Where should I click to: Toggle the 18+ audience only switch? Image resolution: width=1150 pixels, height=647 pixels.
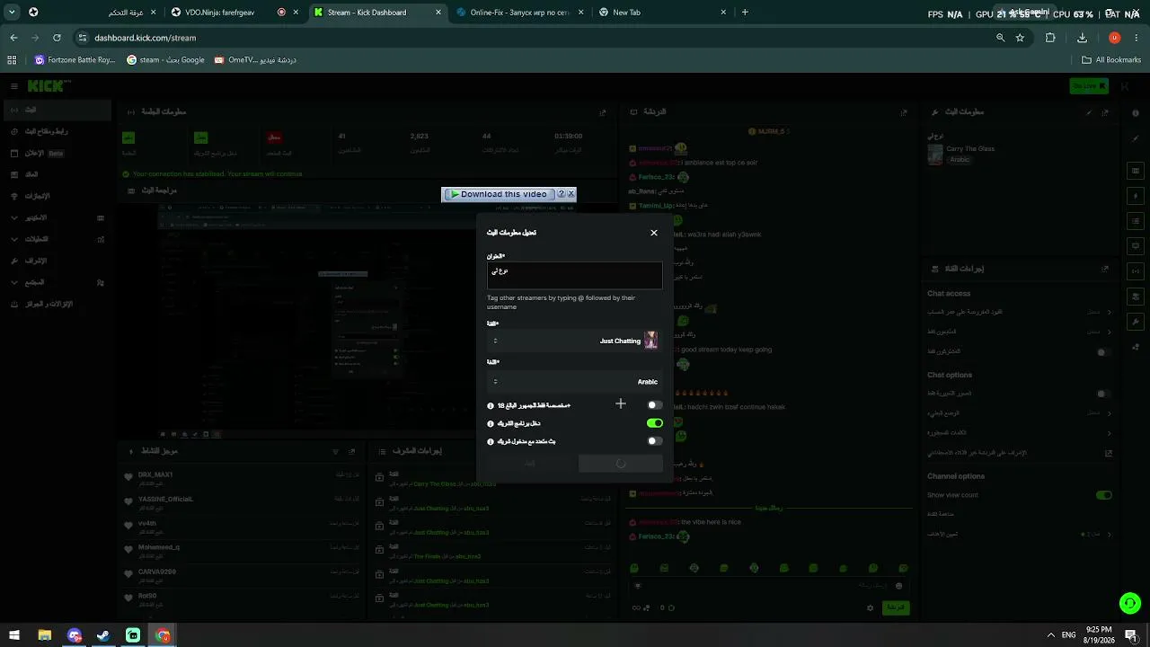655,405
